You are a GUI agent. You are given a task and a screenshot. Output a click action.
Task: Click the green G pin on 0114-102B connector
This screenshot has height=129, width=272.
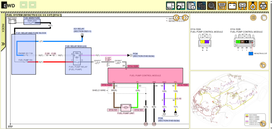(x=238, y=42)
